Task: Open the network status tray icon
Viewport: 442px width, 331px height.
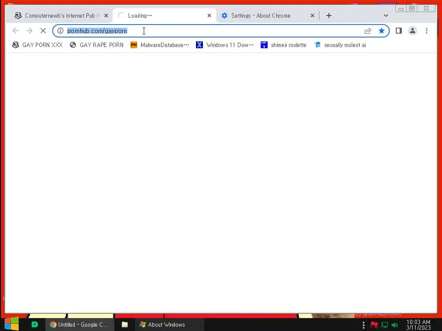Action: [x=385, y=325]
